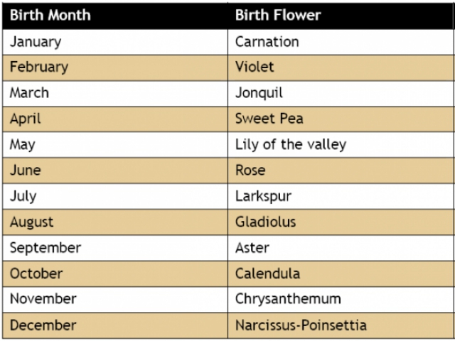Click the February month cell
This screenshot has height=341, width=455.
[115, 67]
